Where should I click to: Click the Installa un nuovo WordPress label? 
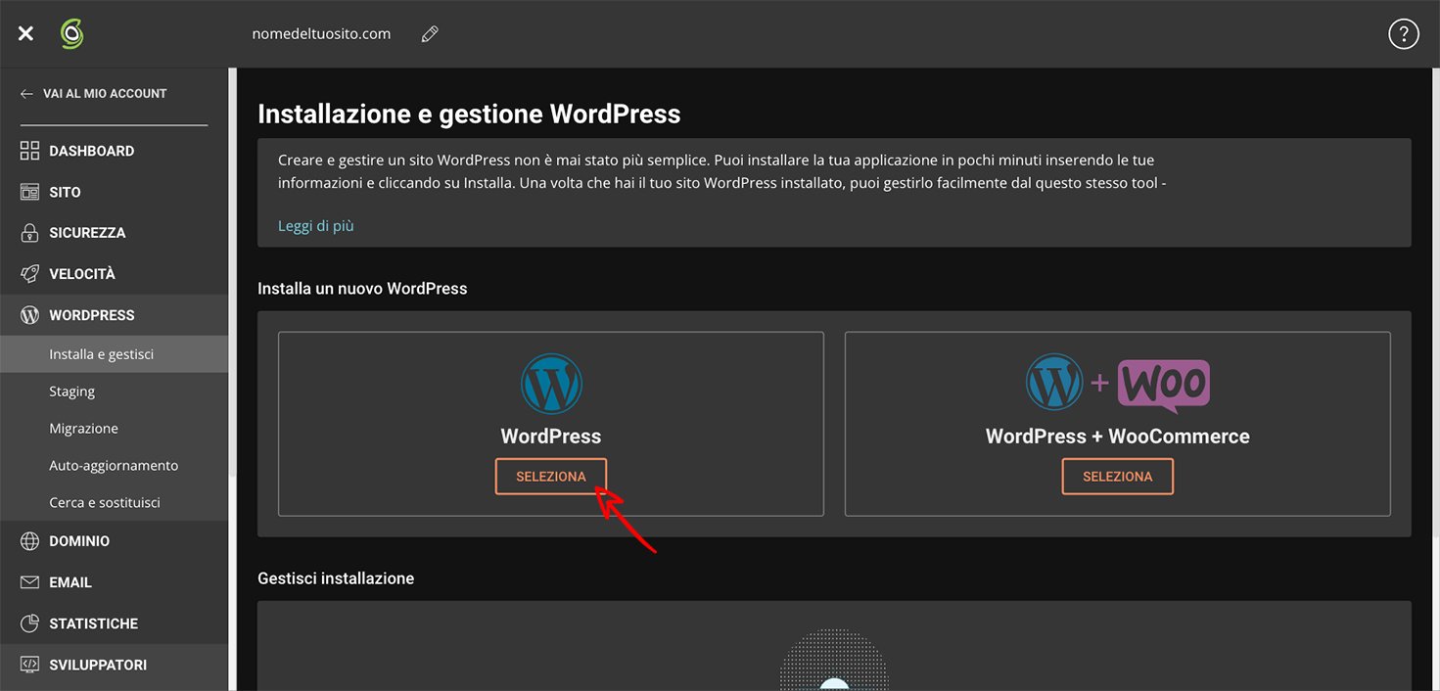point(362,289)
